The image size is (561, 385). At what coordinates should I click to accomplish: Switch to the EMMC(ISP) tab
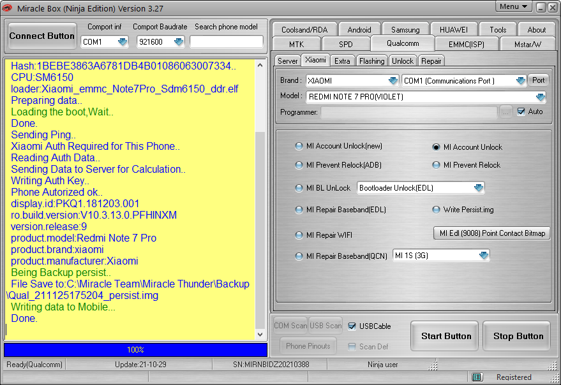(x=466, y=45)
